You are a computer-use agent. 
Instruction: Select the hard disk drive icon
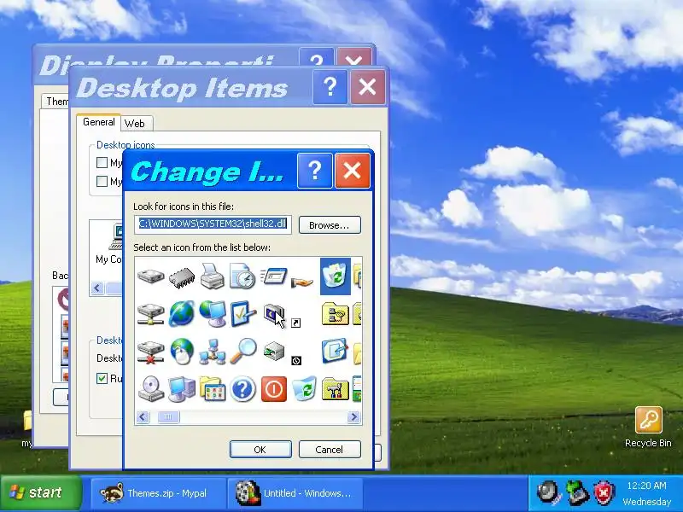point(151,276)
